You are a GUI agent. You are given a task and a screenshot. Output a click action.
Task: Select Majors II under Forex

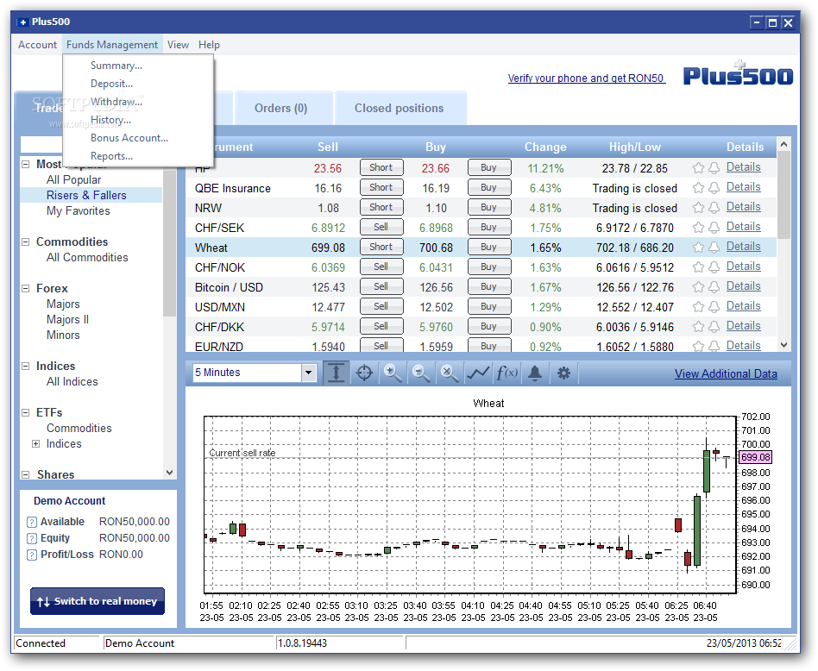point(68,320)
